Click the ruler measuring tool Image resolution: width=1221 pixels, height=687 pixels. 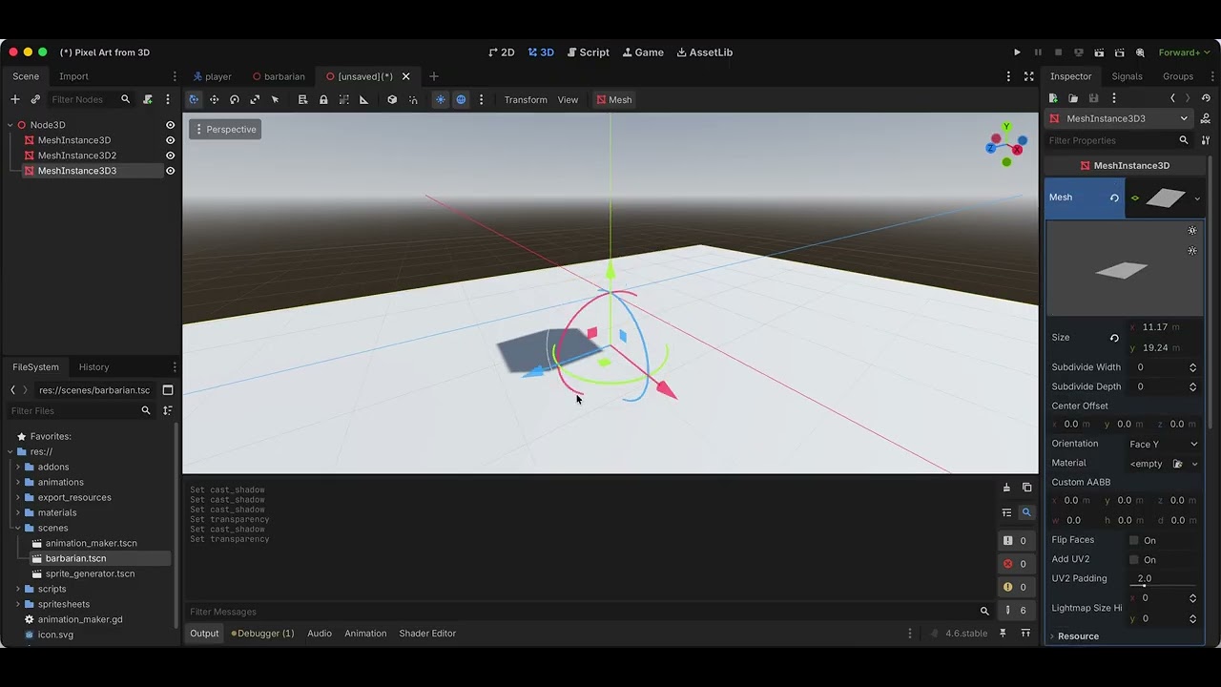point(363,99)
